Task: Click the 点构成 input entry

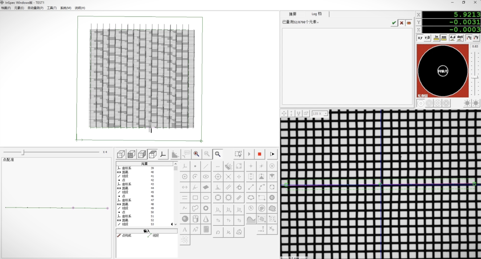Action: tap(125, 235)
